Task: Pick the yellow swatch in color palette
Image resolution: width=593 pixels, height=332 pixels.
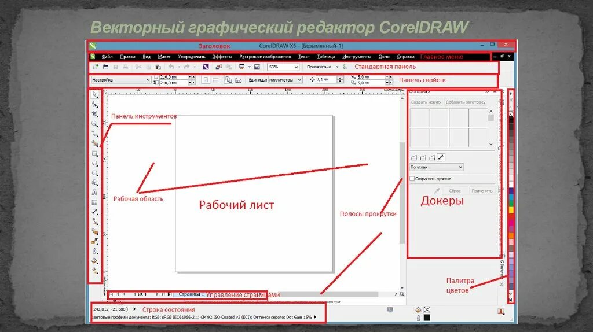Action: pyautogui.click(x=511, y=209)
